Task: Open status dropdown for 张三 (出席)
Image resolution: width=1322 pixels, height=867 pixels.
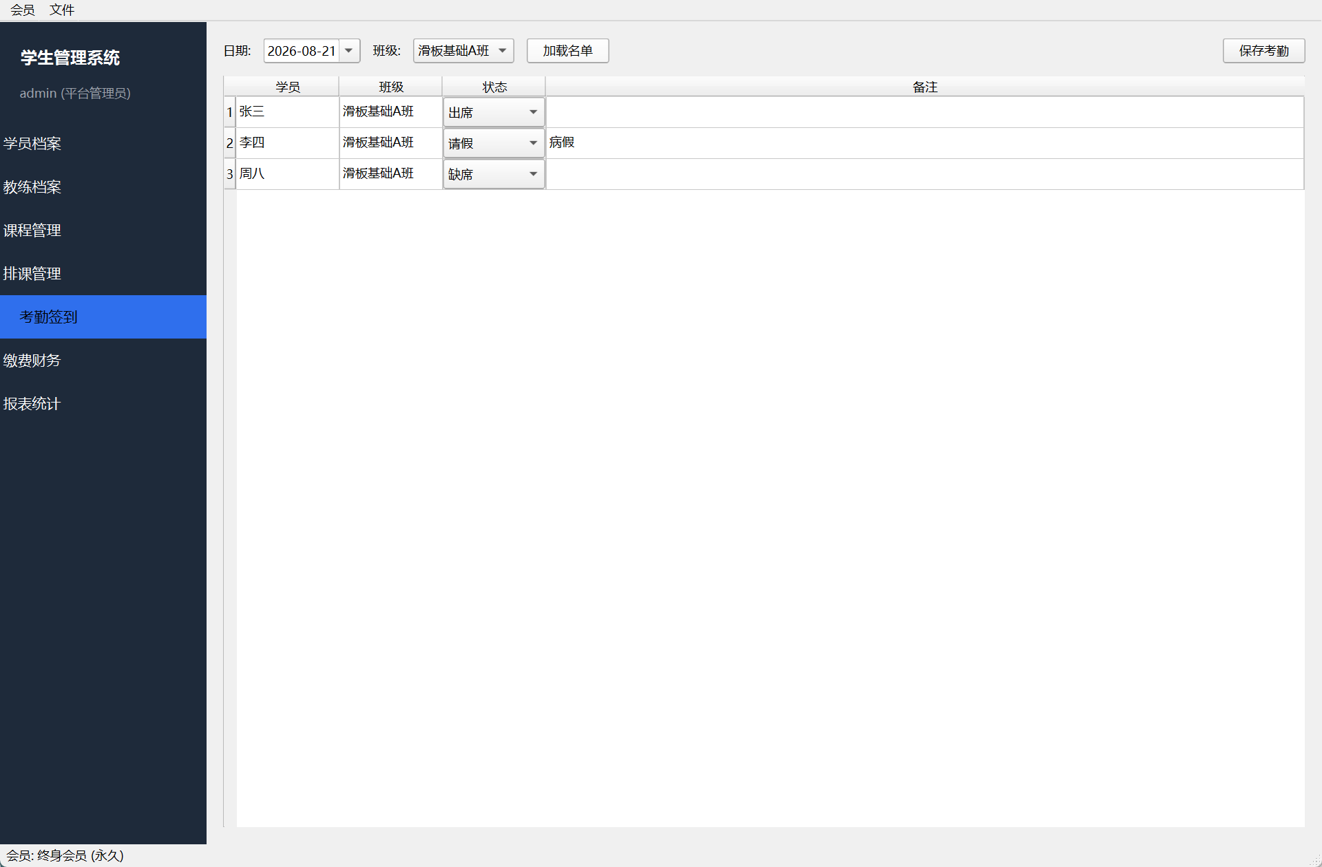Action: 494,112
